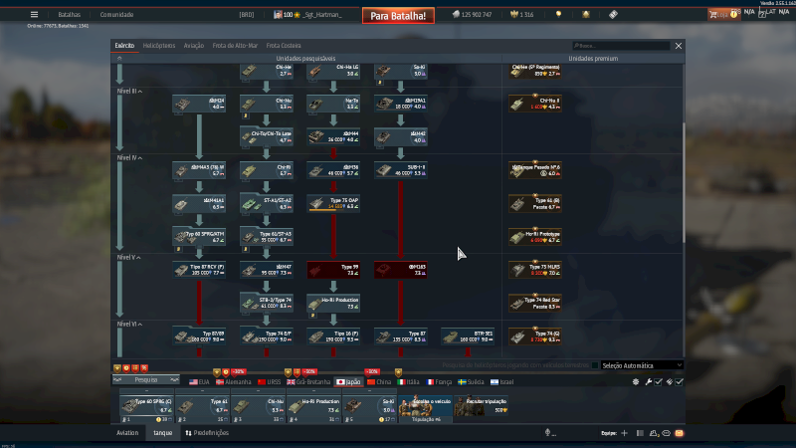Start a match with Para Batalha!
Image resolution: width=796 pixels, height=448 pixels.
[x=398, y=16]
